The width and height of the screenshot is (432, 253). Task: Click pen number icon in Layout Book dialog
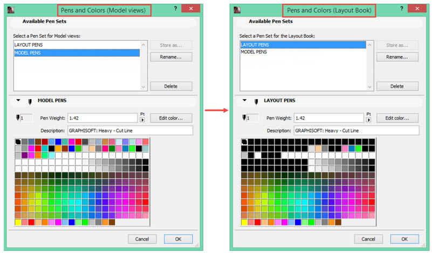[244, 118]
